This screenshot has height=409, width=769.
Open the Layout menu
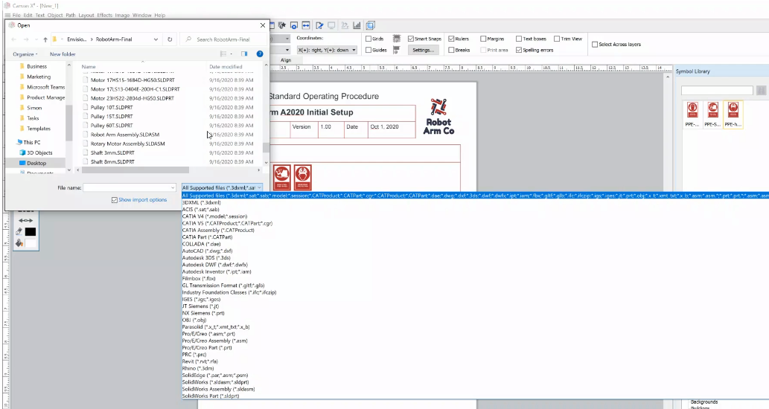(x=86, y=15)
